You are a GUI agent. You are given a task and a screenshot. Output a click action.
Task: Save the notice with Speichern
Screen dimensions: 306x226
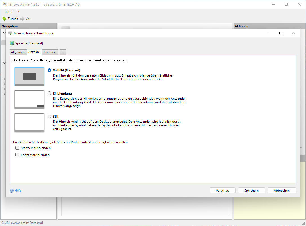coord(251,191)
